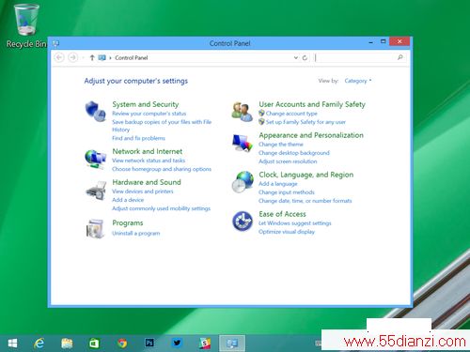The height and width of the screenshot is (352, 470).
Task: Click Change the theme
Action: pyautogui.click(x=281, y=145)
